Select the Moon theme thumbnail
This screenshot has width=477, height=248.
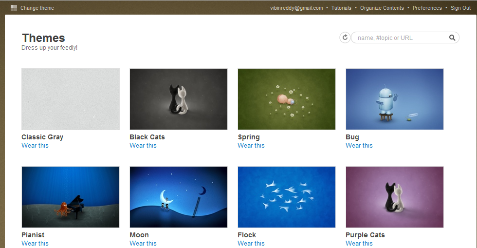coord(179,197)
